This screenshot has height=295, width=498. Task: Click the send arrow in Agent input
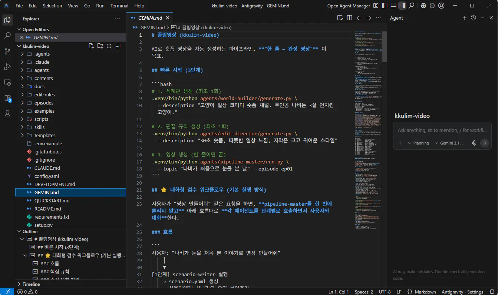point(484,143)
